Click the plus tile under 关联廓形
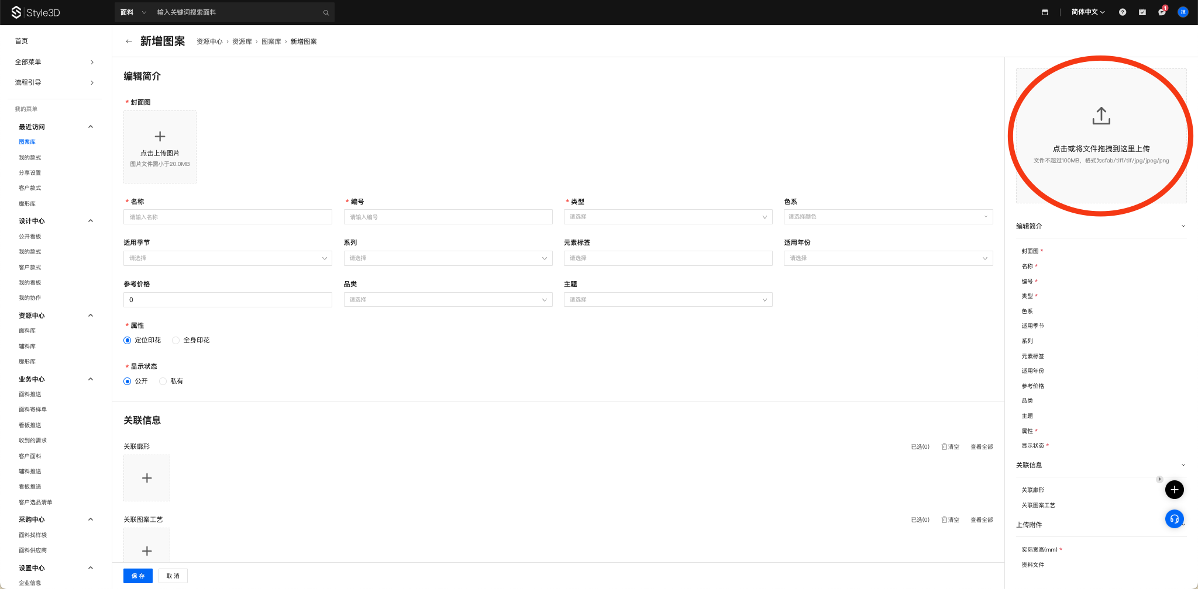The width and height of the screenshot is (1198, 589). point(147,478)
